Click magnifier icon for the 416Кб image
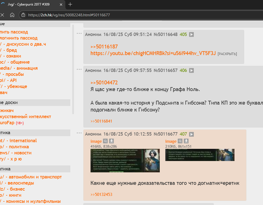 (x=105, y=141)
